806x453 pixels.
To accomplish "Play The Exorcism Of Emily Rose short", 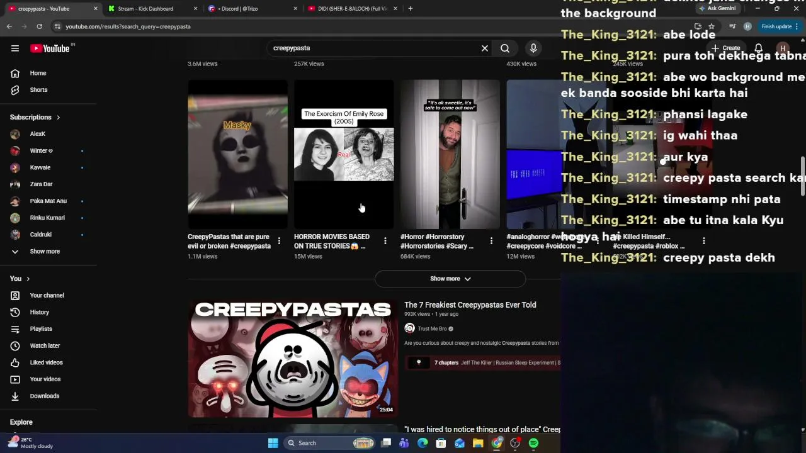I will point(344,154).
